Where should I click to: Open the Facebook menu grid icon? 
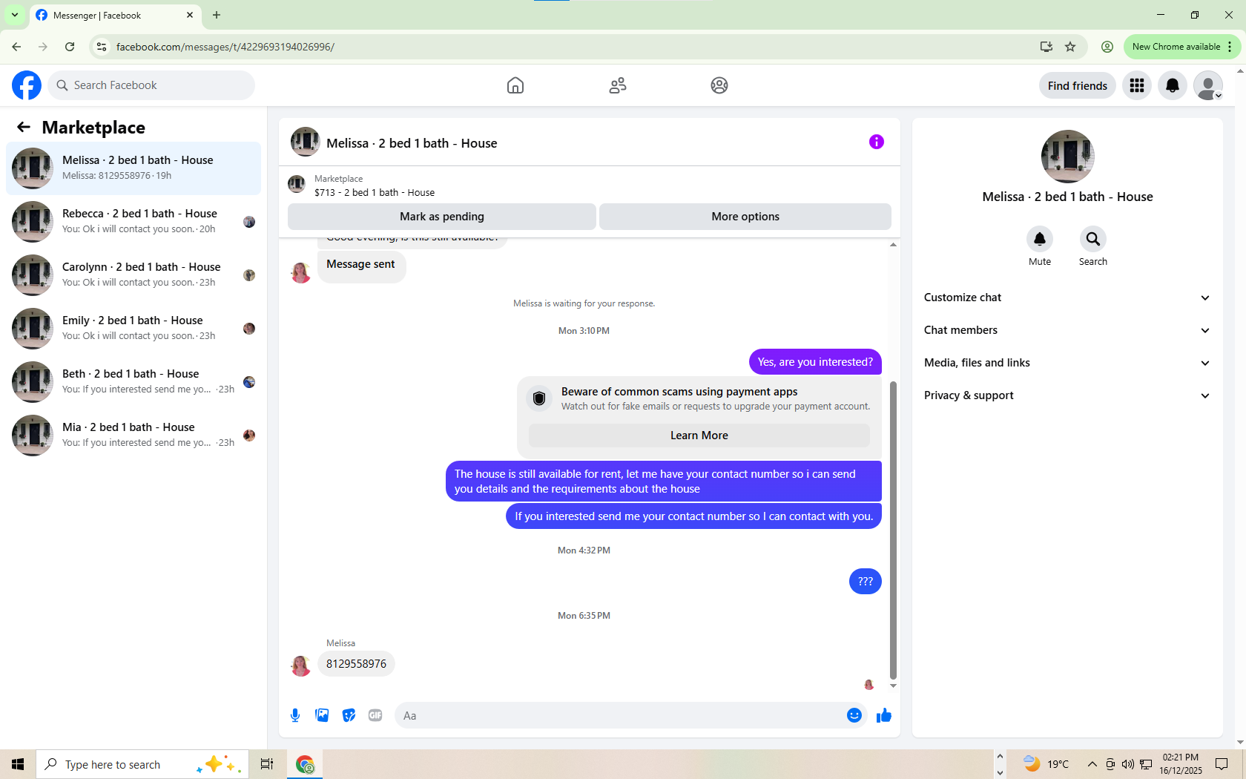(1137, 85)
